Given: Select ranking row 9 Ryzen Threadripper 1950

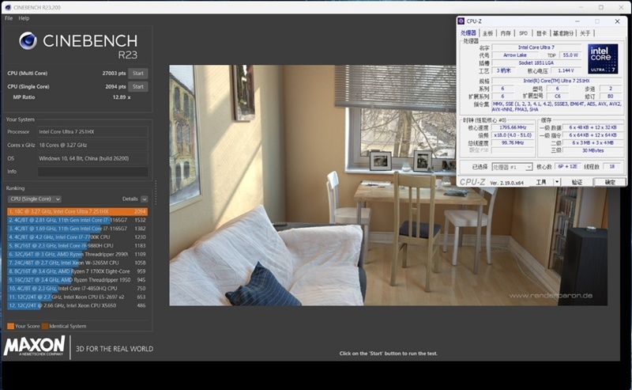Looking at the screenshot, I should pyautogui.click(x=77, y=280).
